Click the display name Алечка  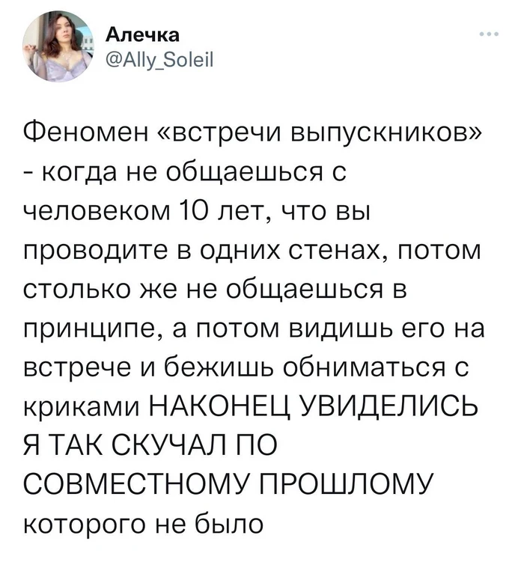[142, 35]
